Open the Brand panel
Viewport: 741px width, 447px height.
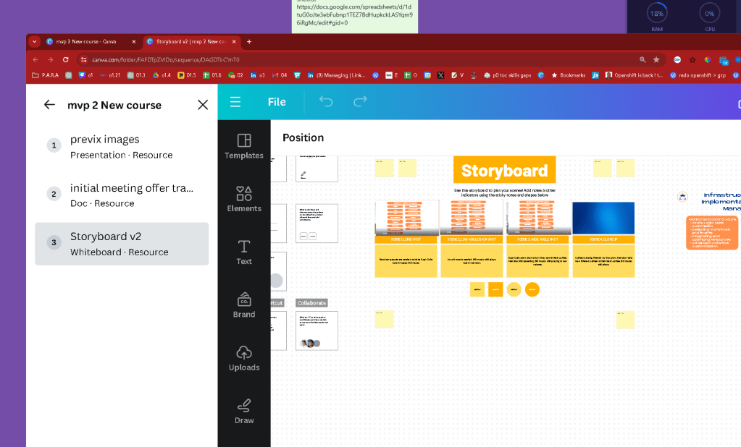244,305
